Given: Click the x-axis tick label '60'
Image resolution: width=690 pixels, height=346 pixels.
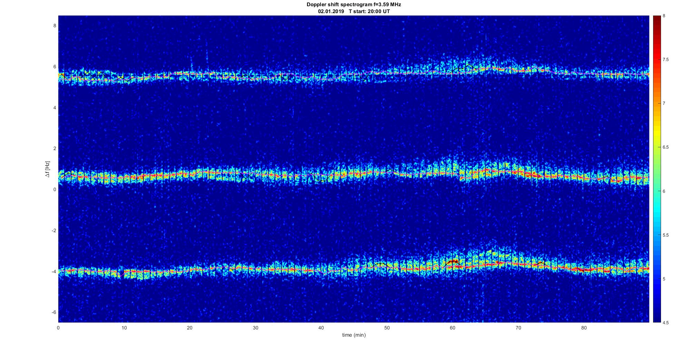Looking at the screenshot, I should pos(452,328).
